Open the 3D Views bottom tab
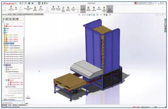Image resolution: width=168 pixels, height=109 pixels. tap(15, 105)
